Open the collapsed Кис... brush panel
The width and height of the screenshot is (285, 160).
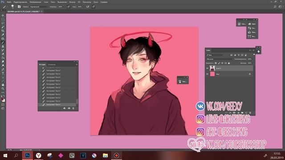click(x=183, y=81)
